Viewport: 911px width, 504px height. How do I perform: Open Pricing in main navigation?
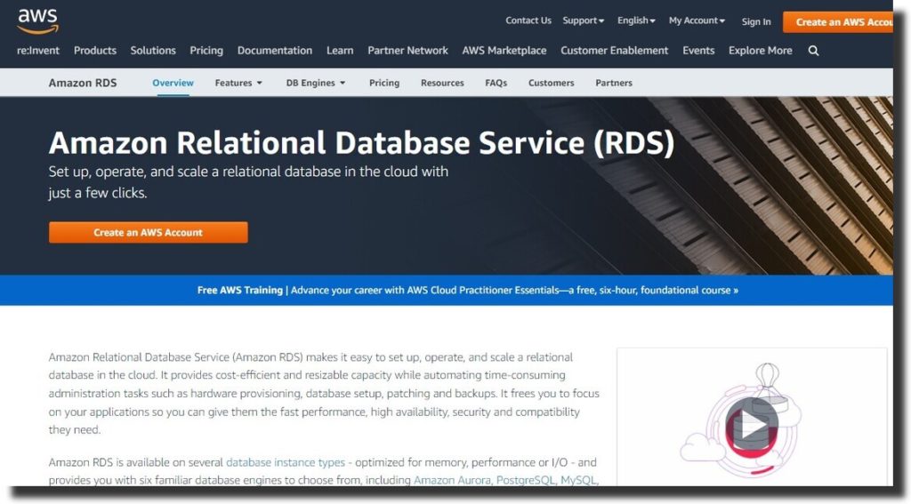(x=206, y=51)
